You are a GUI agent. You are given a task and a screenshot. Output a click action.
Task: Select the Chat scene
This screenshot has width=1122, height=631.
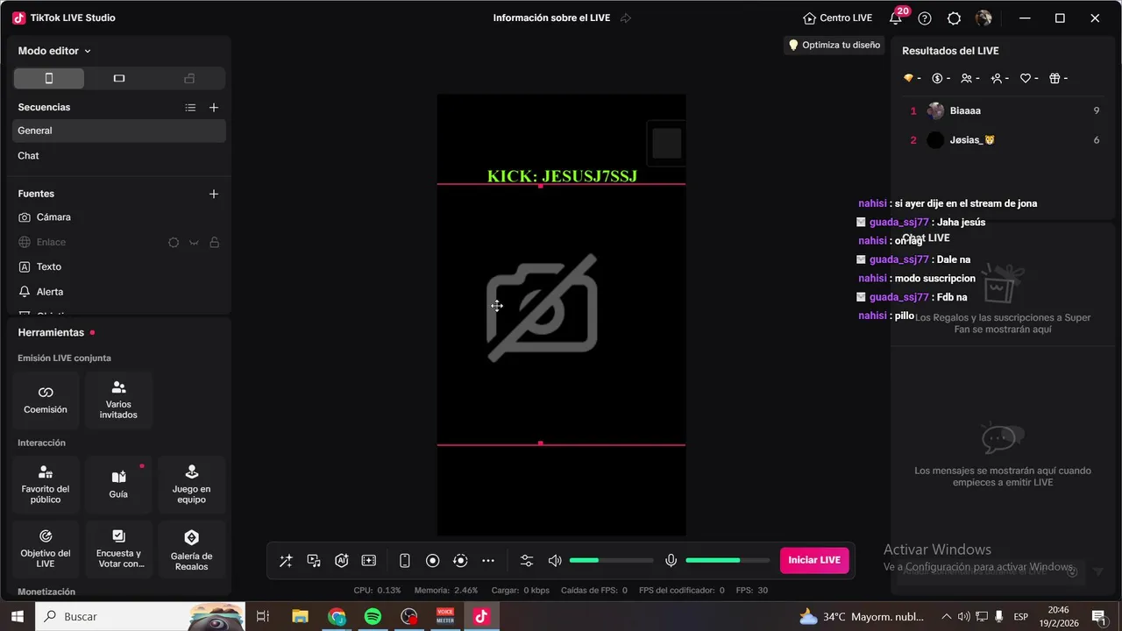pyautogui.click(x=119, y=156)
